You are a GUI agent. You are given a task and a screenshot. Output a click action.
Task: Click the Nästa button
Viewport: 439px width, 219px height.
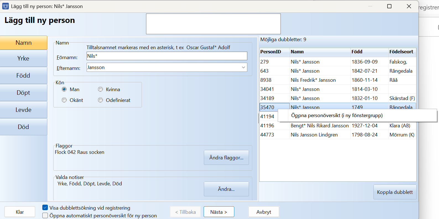pyautogui.click(x=219, y=212)
